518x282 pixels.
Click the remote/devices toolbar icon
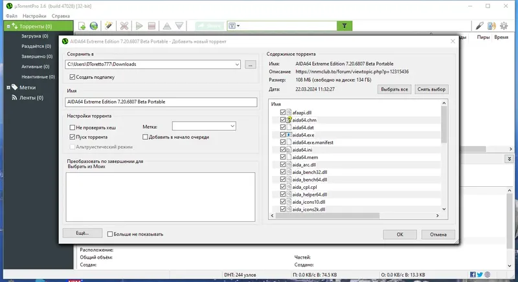click(491, 26)
